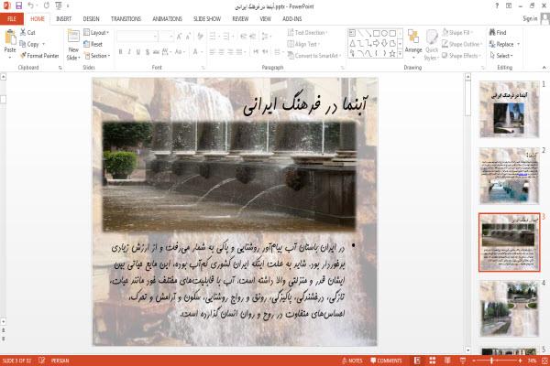Screen dimensions: 550x366
Task: Open Quick Styles gallery
Action: (432, 46)
